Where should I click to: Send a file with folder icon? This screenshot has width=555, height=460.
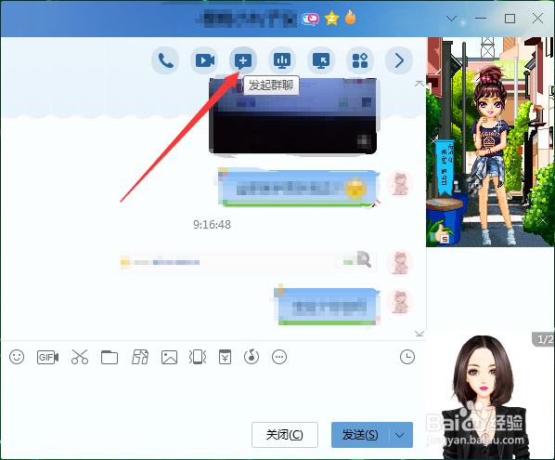pos(110,357)
